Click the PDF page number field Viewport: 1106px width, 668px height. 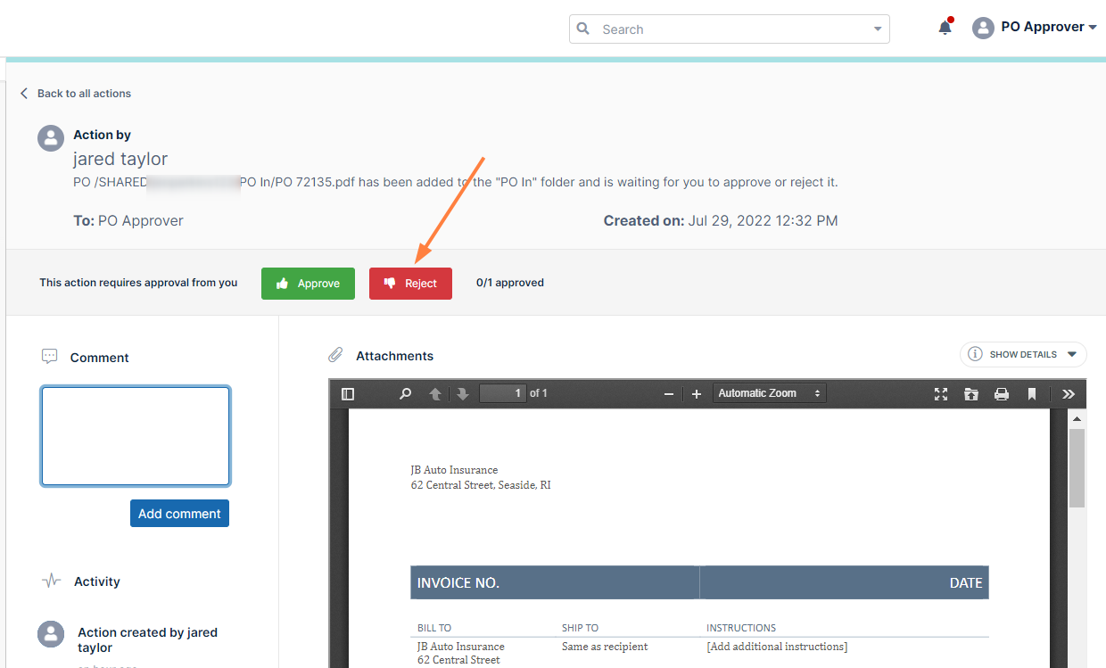(x=502, y=393)
